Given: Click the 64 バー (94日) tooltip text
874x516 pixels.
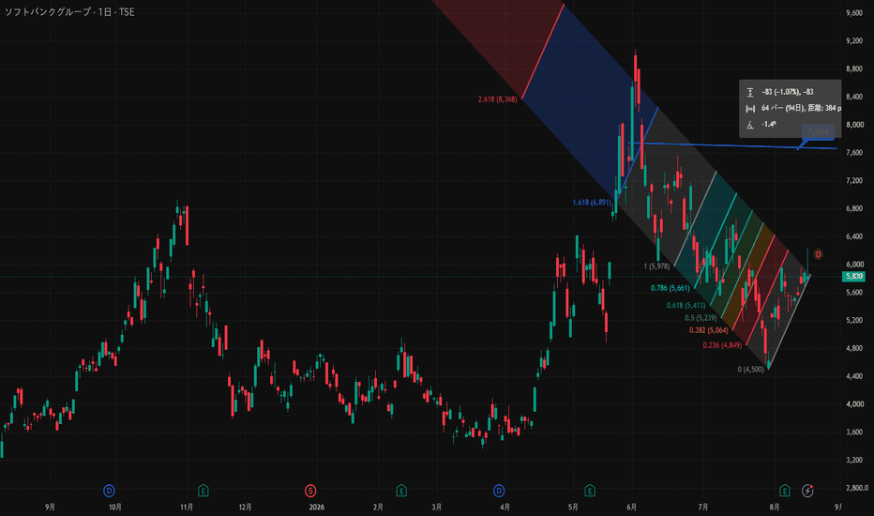Looking at the screenshot, I should click(783, 108).
